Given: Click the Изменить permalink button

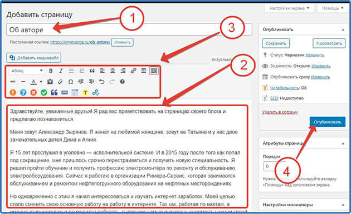Looking at the screenshot, I should tap(122, 42).
